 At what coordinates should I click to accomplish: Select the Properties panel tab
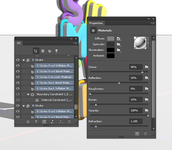coord(96,23)
